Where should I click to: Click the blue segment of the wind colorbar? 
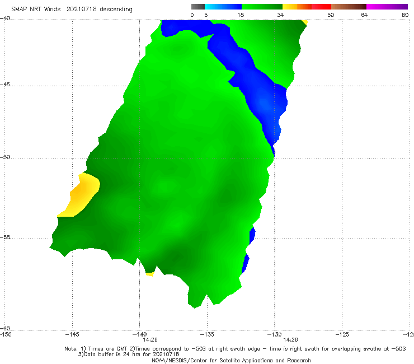click(x=223, y=7)
